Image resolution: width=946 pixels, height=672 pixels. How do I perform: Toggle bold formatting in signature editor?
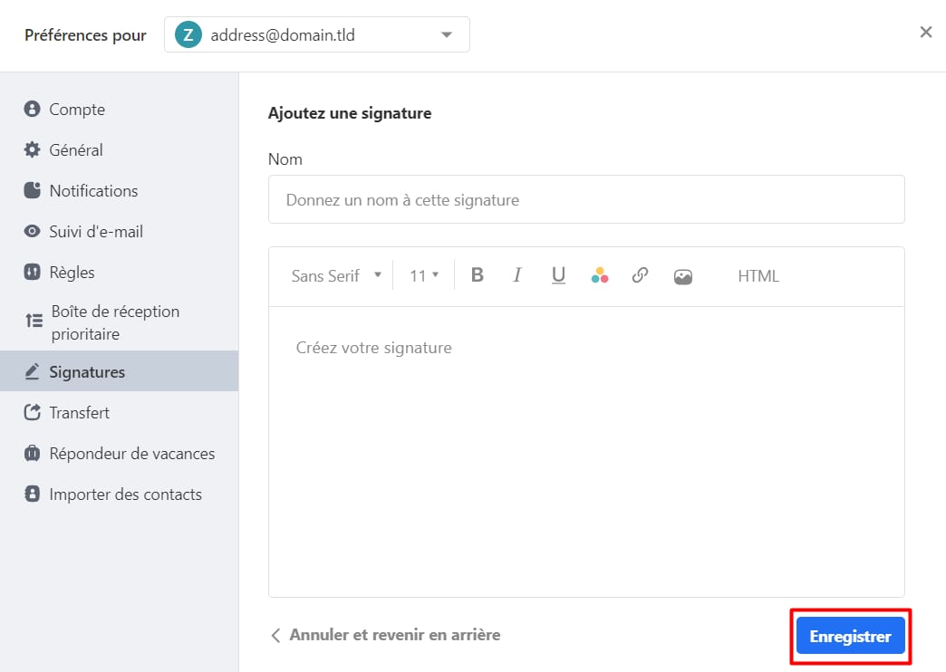(x=478, y=276)
